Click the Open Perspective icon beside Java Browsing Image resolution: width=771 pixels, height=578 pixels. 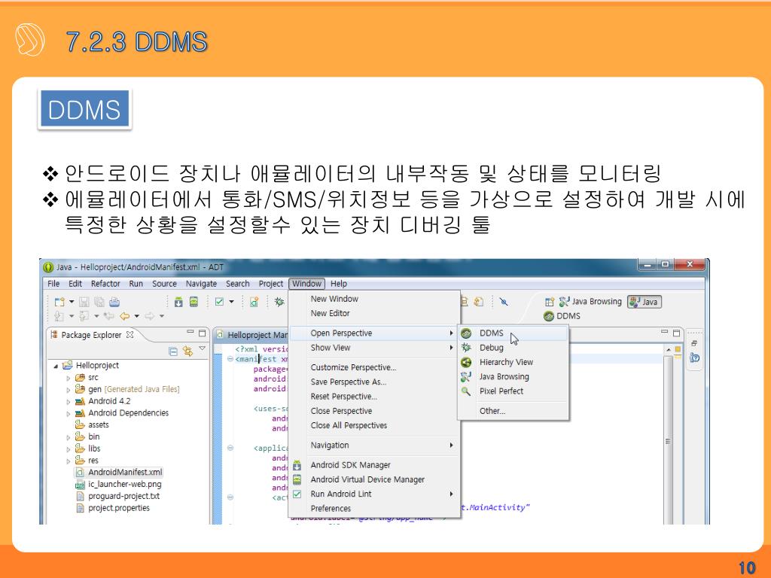[x=549, y=302]
